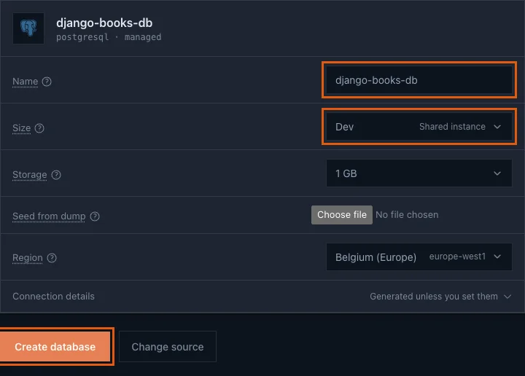Click the Region field label
Screen dimensions: 525x376
(x=28, y=258)
